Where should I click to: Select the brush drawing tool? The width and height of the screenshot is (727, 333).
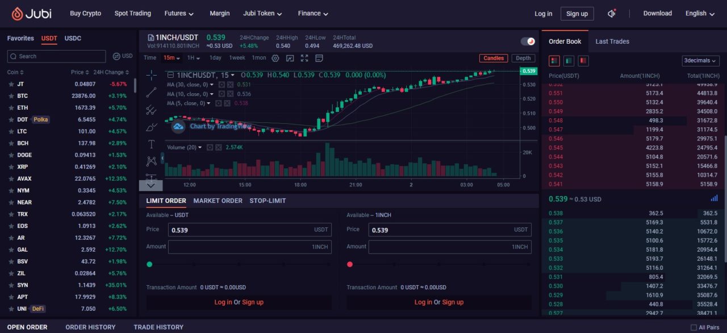(x=151, y=127)
